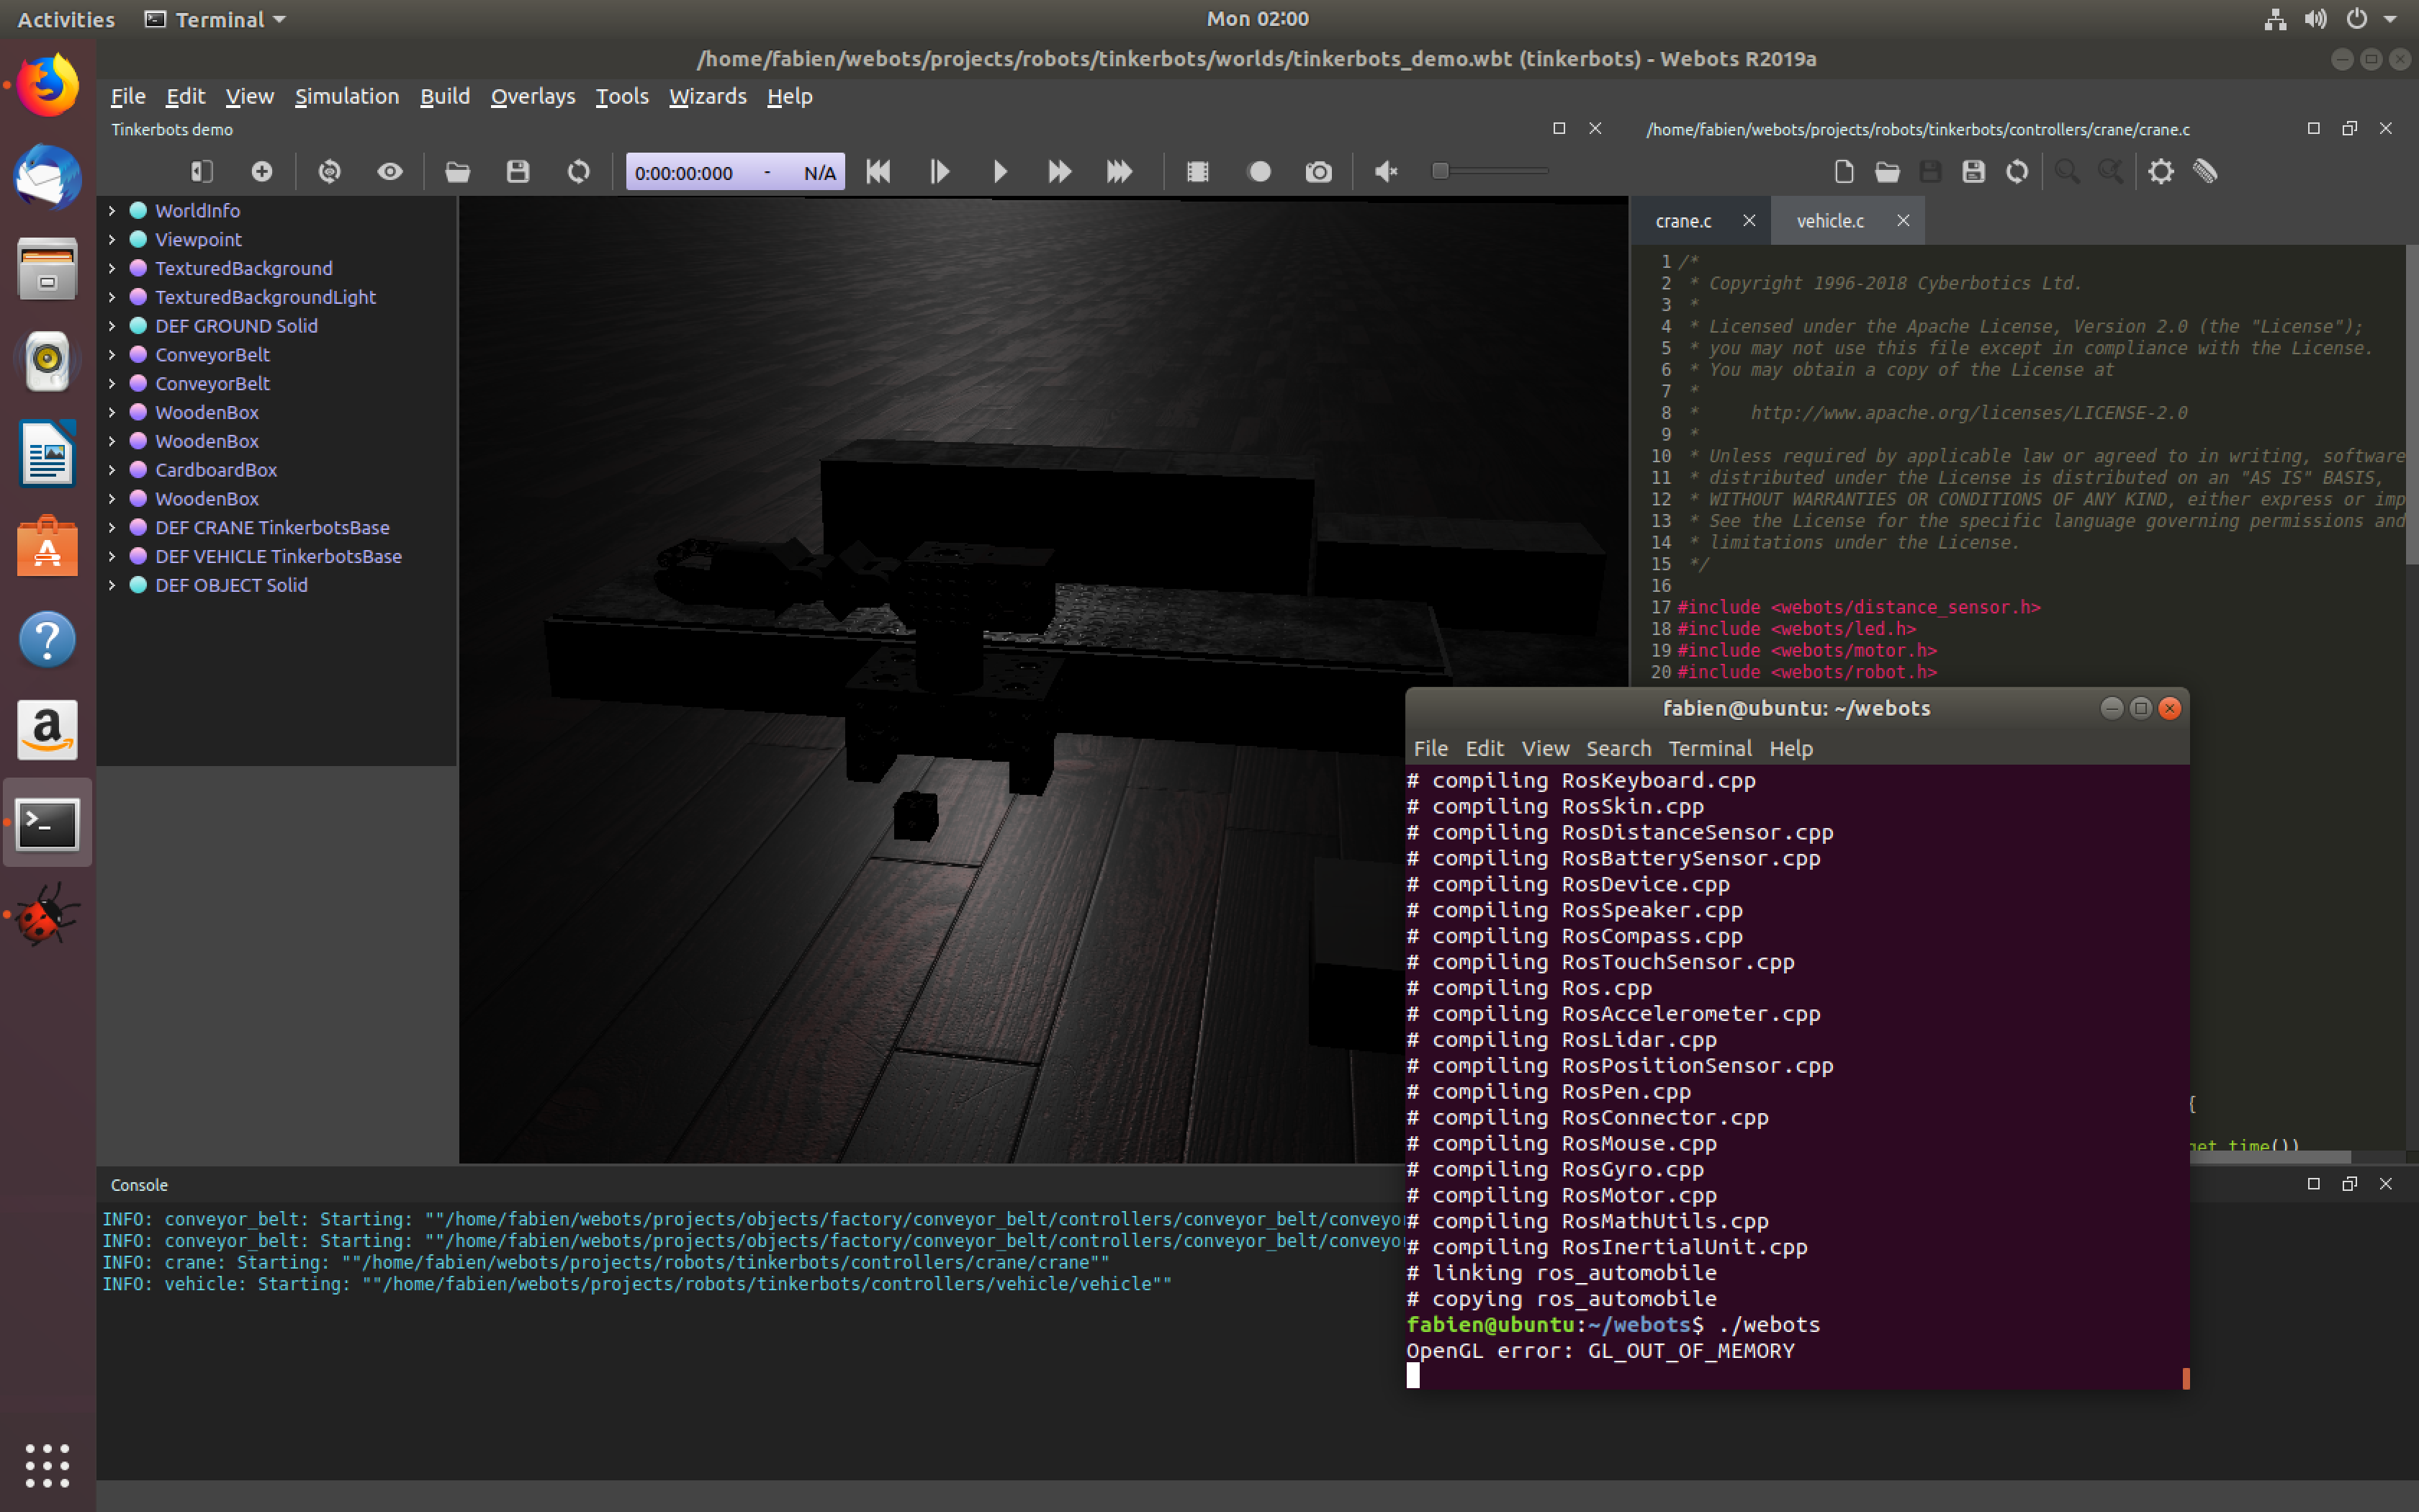2419x1512 pixels.
Task: Open a different world file
Action: tap(458, 171)
